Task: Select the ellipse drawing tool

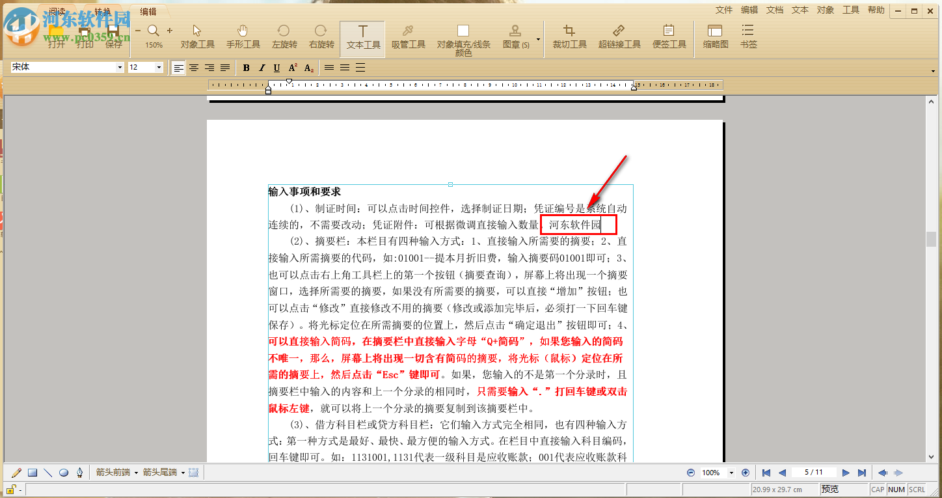Action: (x=63, y=472)
